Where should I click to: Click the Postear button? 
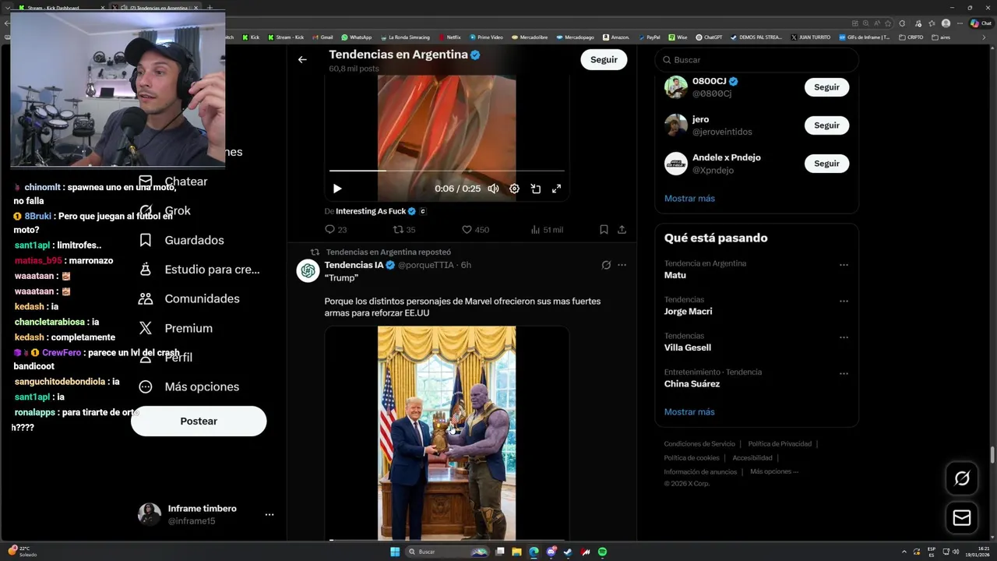(x=199, y=421)
